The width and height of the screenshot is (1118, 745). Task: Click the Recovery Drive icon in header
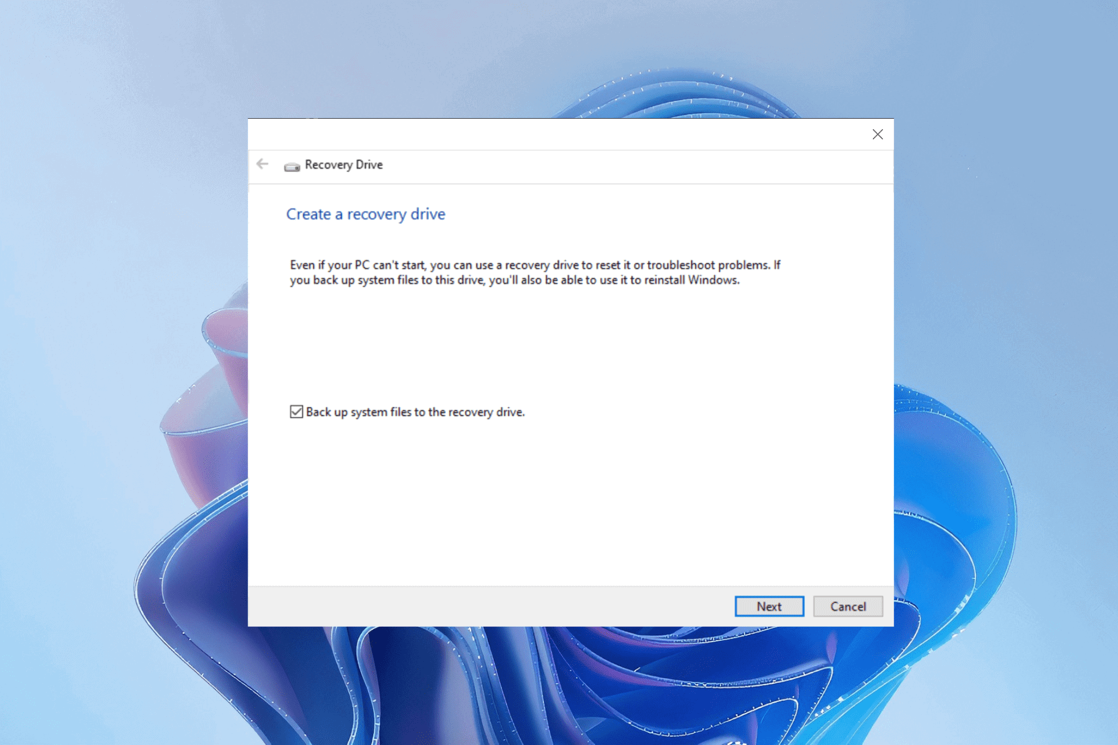(292, 166)
